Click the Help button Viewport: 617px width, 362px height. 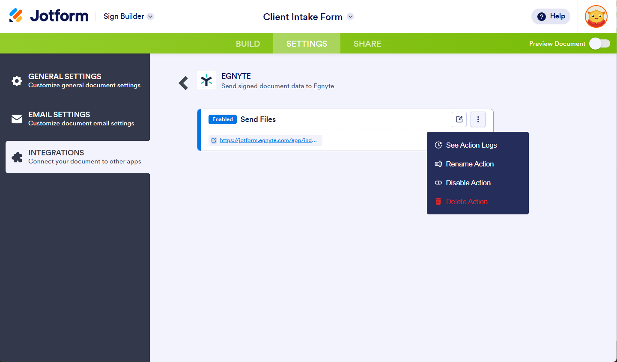551,16
